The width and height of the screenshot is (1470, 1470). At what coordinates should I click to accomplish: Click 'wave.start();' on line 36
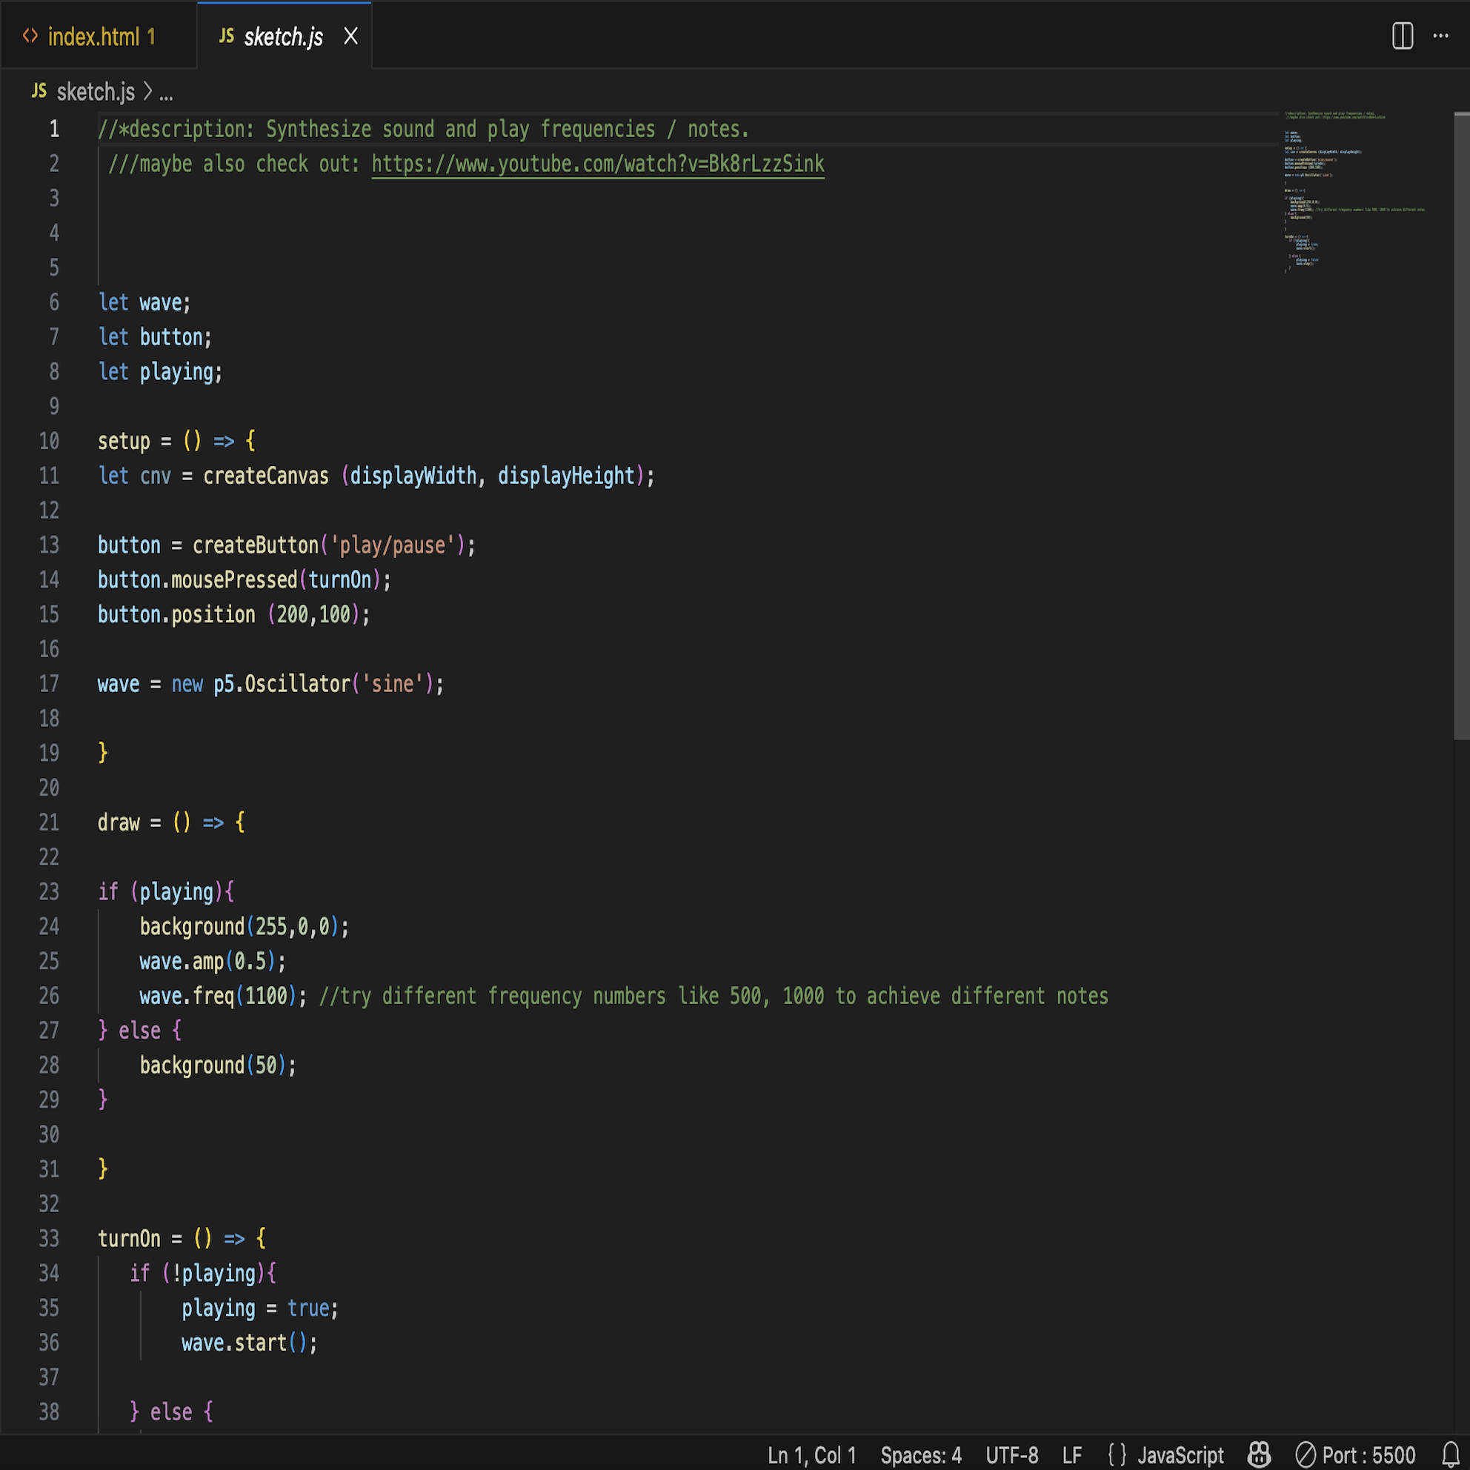[249, 1342]
